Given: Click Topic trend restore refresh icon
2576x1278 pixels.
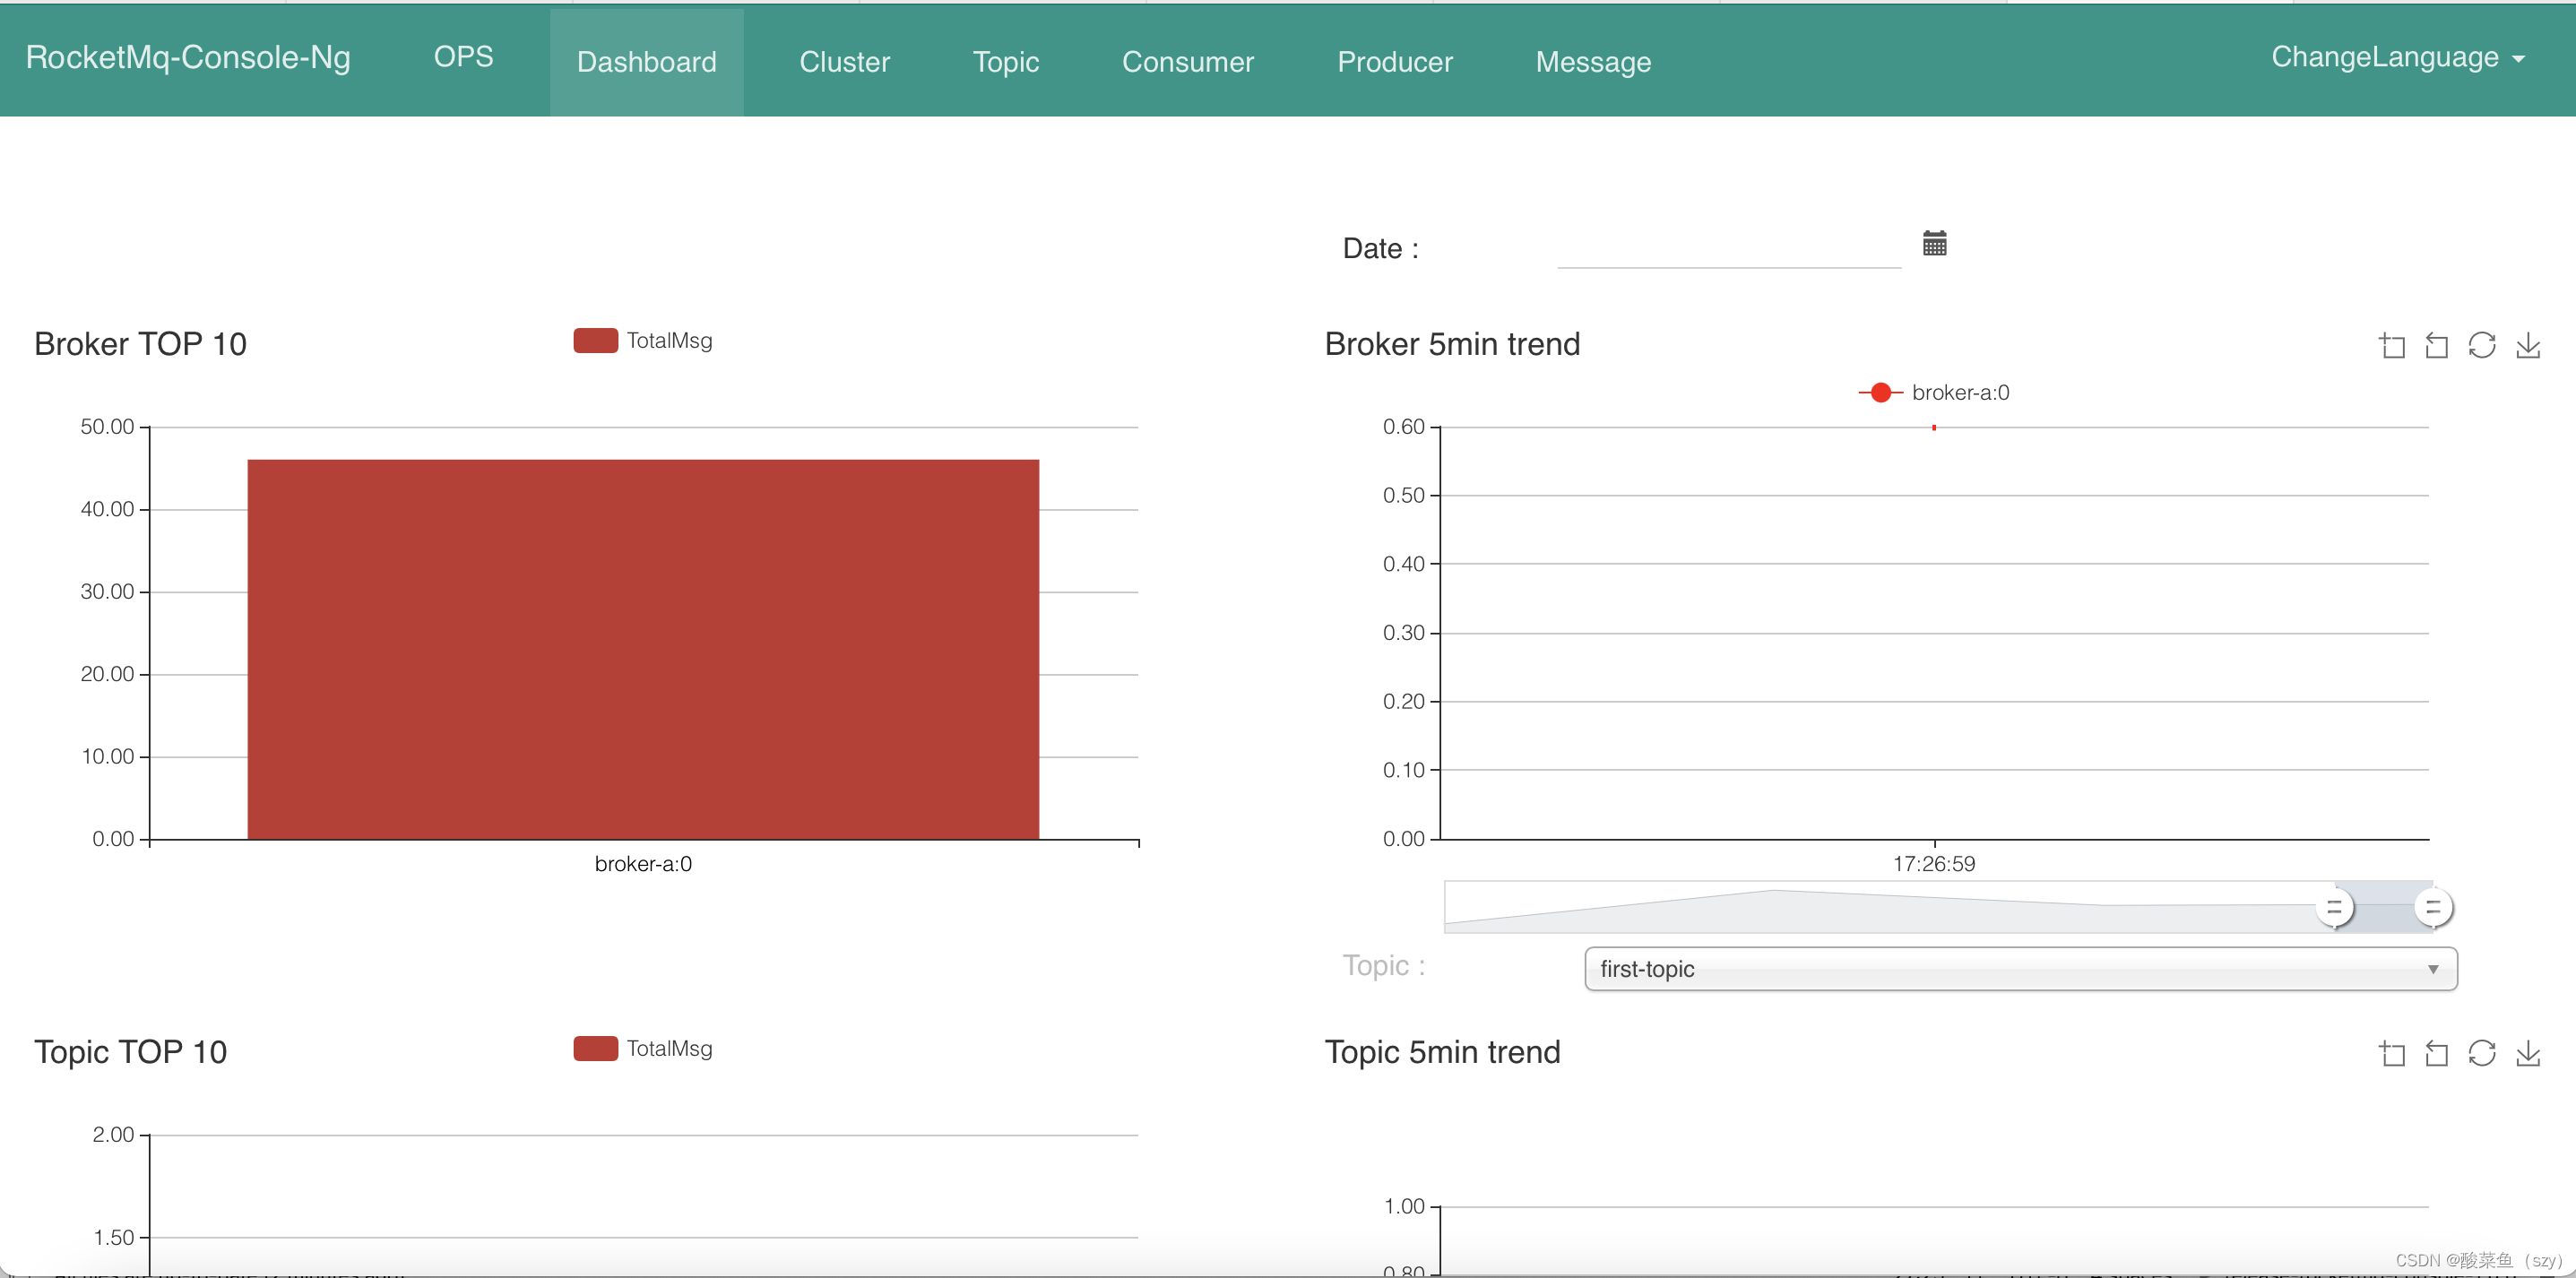Looking at the screenshot, I should click(2481, 1053).
